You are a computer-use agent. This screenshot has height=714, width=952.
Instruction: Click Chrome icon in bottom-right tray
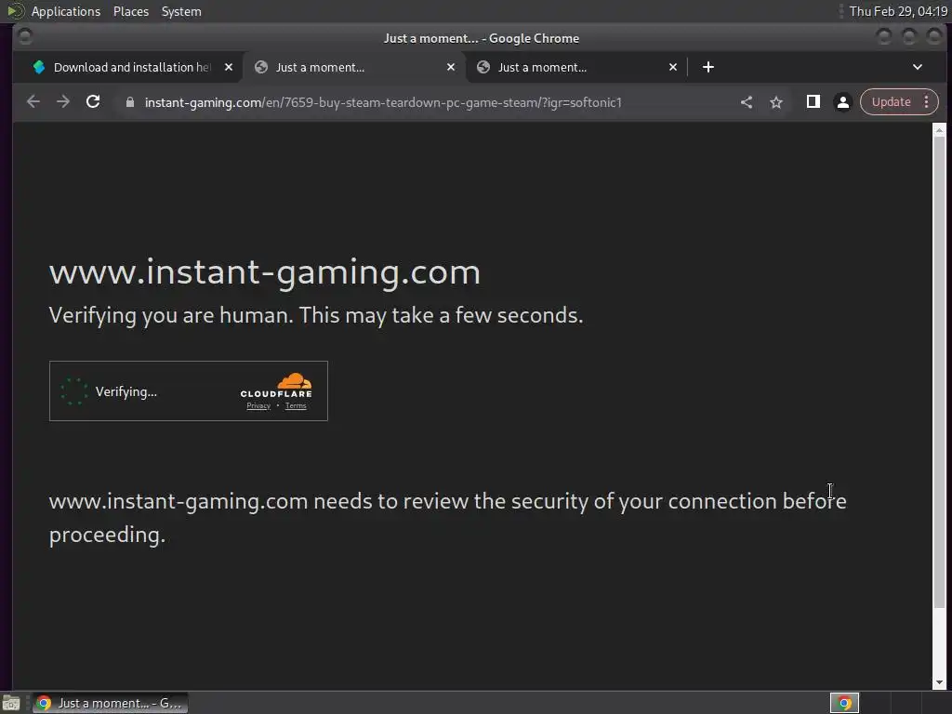coord(844,703)
